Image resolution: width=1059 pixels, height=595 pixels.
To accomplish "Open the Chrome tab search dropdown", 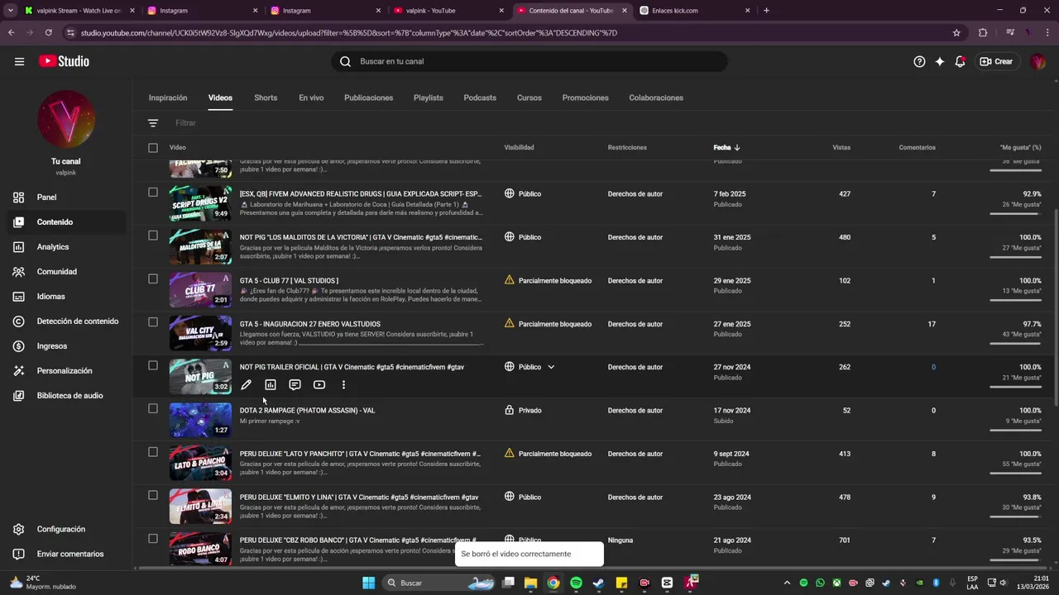I will [11, 11].
